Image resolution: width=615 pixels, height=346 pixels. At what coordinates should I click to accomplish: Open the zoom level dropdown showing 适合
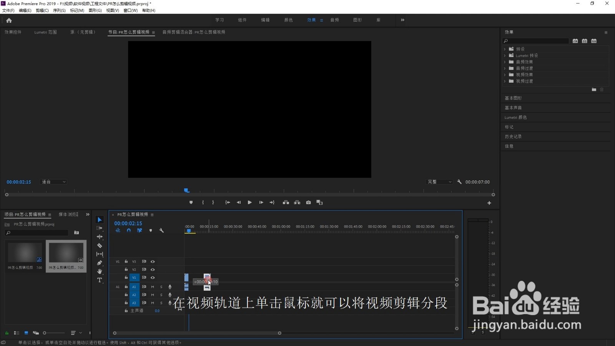pos(53,181)
